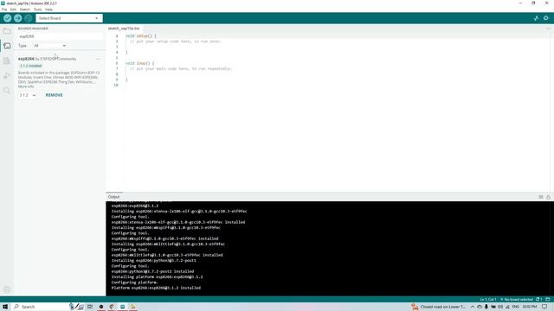This screenshot has height=311, width=554.
Task: Open the Sketchbook folder sidebar icon
Action: coord(7,31)
